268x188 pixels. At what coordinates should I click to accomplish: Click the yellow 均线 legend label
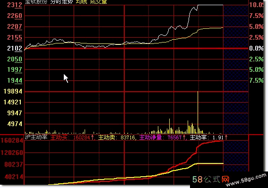pyautogui.click(x=81, y=2)
